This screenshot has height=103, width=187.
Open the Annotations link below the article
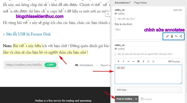(x=84, y=65)
